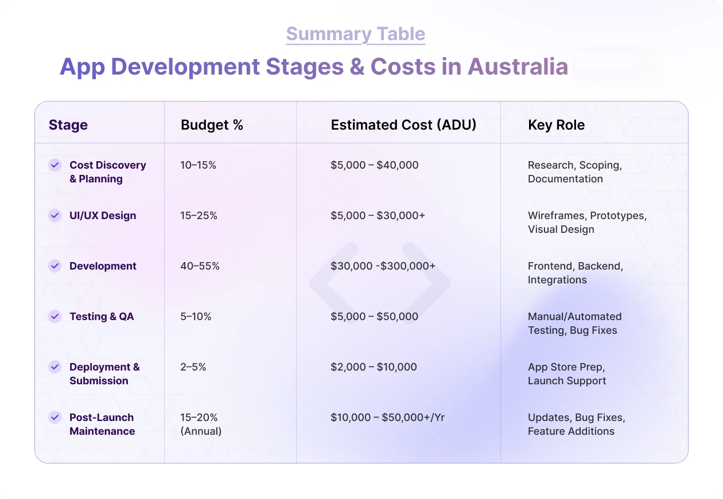Click the 10–15% budget cell

(x=199, y=165)
